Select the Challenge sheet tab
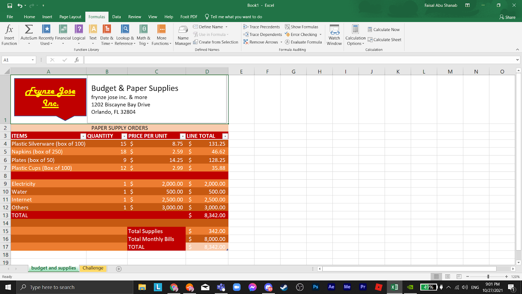 tap(93, 268)
